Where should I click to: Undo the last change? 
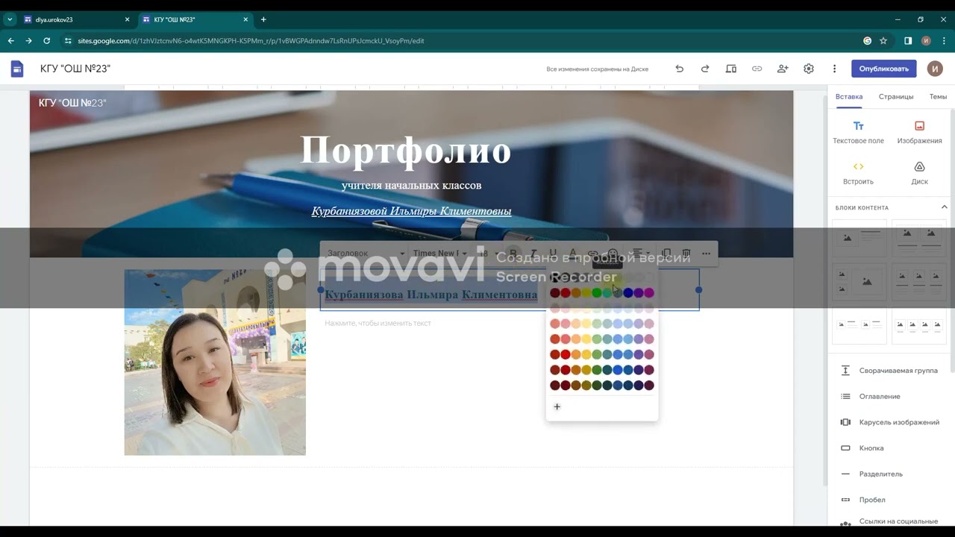pos(679,69)
